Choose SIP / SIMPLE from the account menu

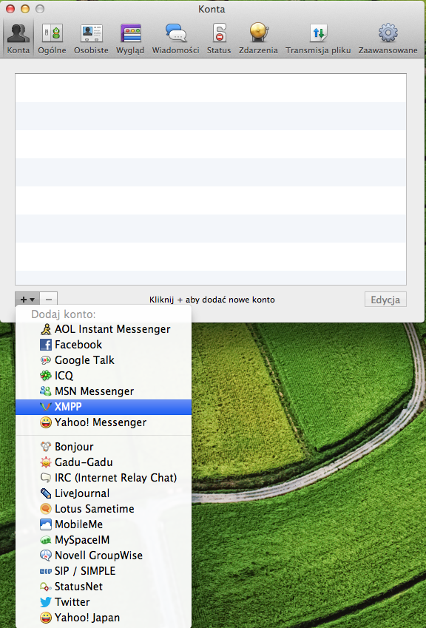point(104,571)
